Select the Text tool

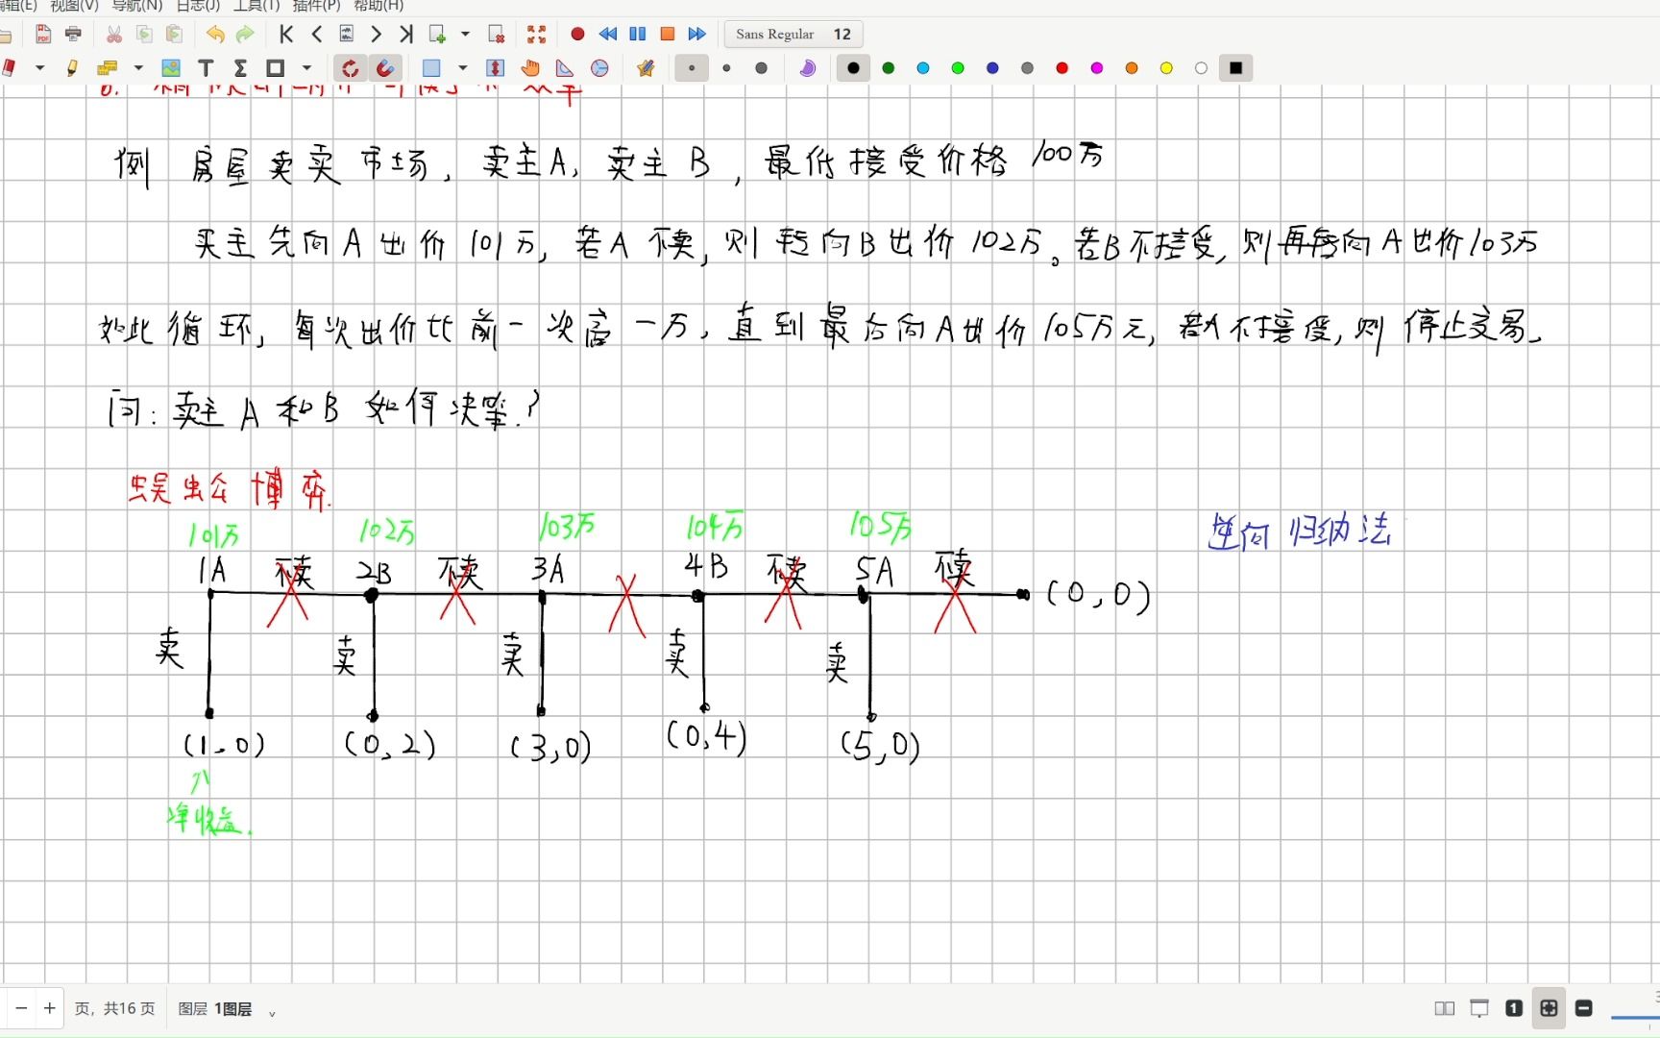tap(205, 67)
